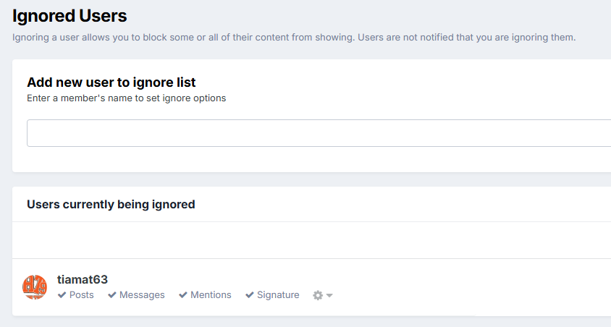Click 'Enter a member's name to set ignore options' text
The image size is (611, 327).
pyautogui.click(x=126, y=98)
